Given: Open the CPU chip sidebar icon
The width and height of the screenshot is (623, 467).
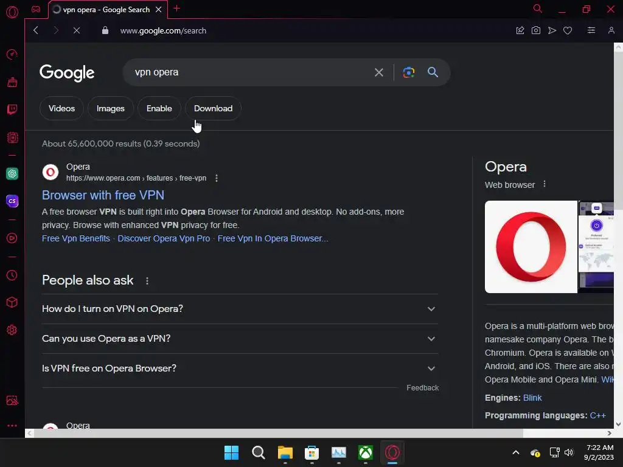Looking at the screenshot, I should click(12, 138).
